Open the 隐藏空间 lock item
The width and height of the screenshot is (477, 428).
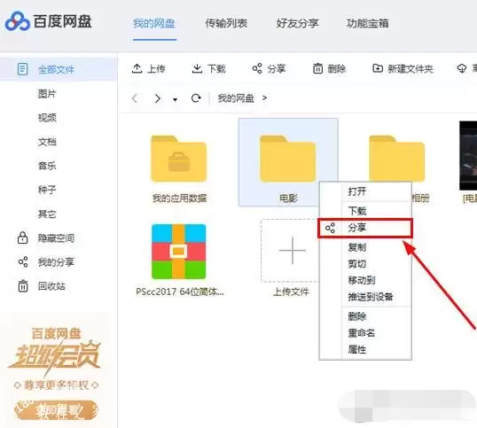click(x=45, y=238)
